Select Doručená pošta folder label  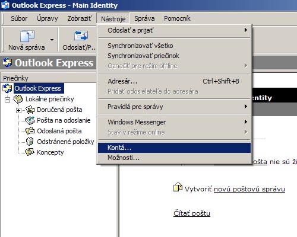click(59, 110)
